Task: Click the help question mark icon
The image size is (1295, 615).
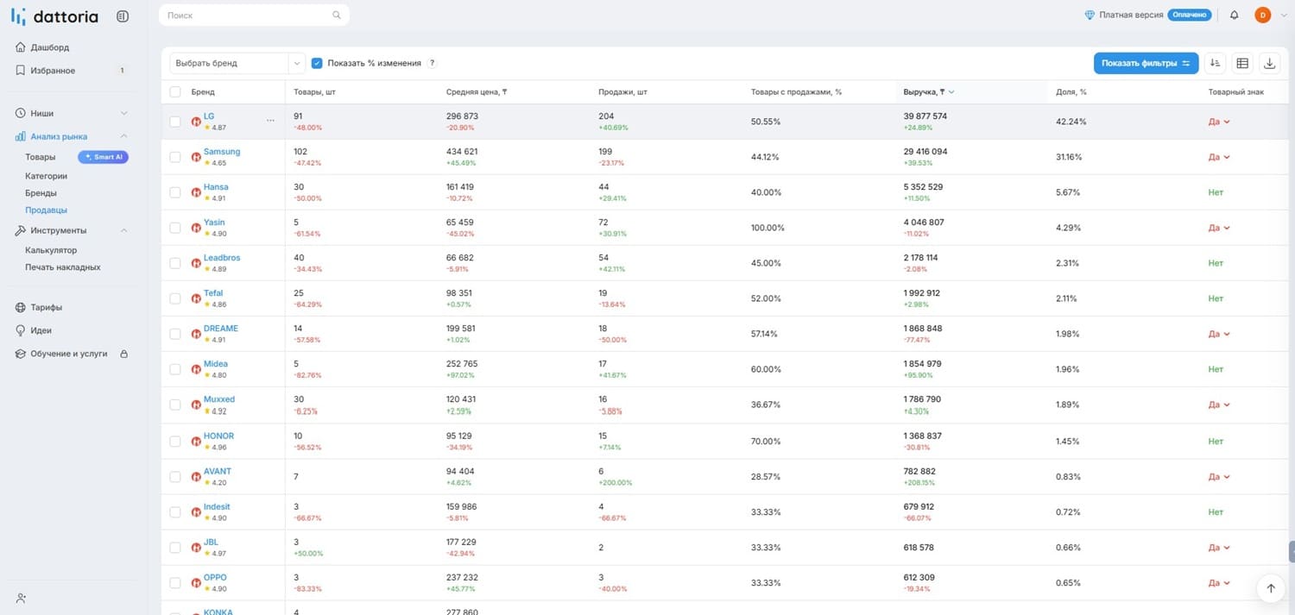Action: 433,63
